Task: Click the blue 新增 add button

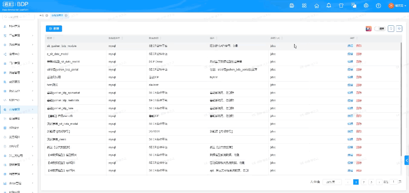Action: (x=54, y=29)
